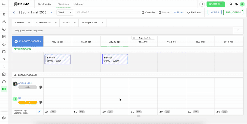
Task: Open the Vakanties option
Action: click(x=149, y=12)
